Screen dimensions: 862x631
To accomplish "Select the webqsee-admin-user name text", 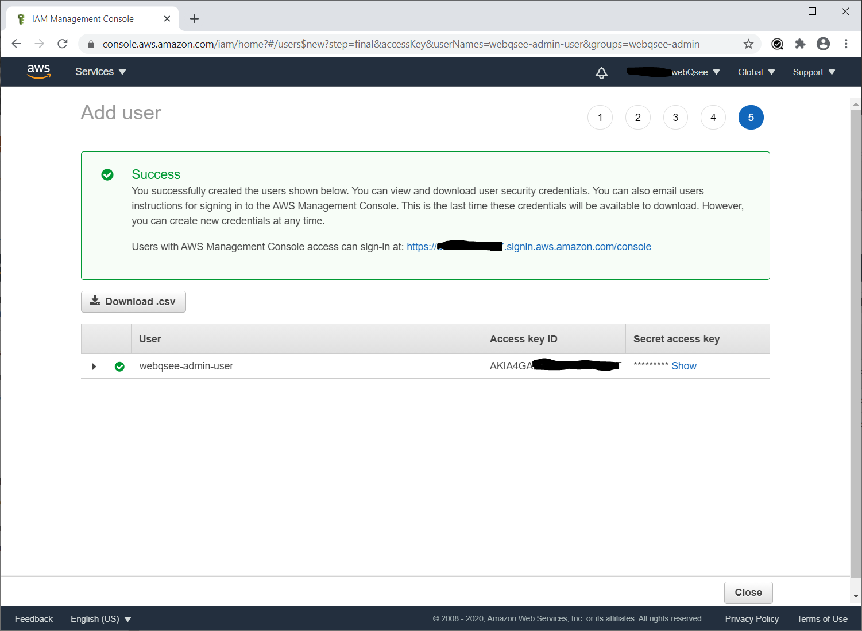I will [186, 366].
